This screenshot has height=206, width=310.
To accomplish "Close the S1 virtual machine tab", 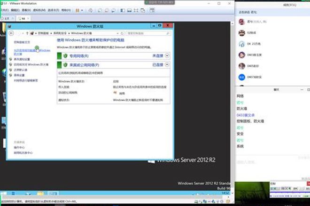I will [x=28, y=18].
